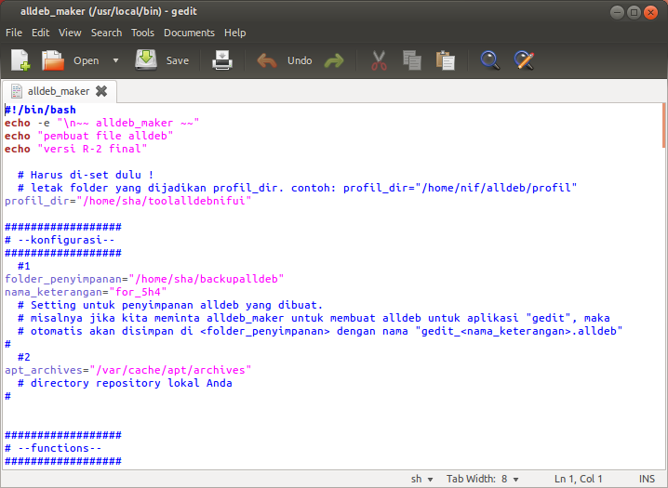Create a new document with the toolbar icon
This screenshot has width=668, height=488.
pyautogui.click(x=20, y=60)
